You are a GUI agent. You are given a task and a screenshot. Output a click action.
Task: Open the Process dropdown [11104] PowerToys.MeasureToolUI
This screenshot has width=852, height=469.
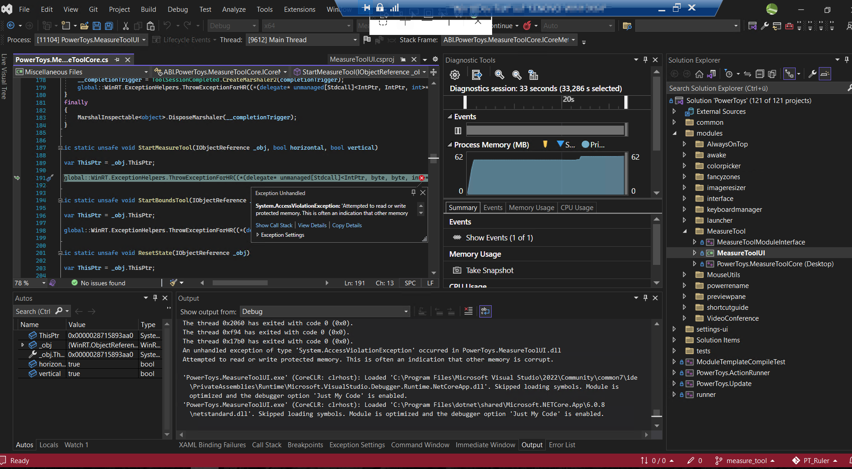92,40
